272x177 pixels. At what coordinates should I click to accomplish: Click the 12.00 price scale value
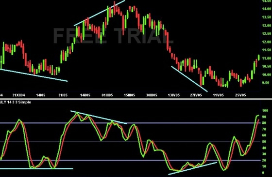[267, 42]
